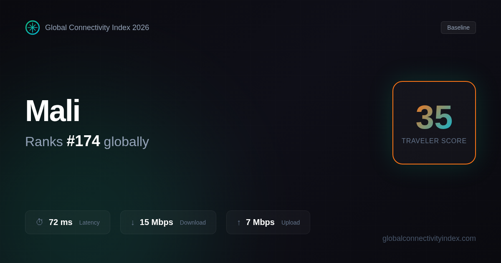This screenshot has width=501, height=263.
Task: Click the score number 35
Action: point(434,117)
